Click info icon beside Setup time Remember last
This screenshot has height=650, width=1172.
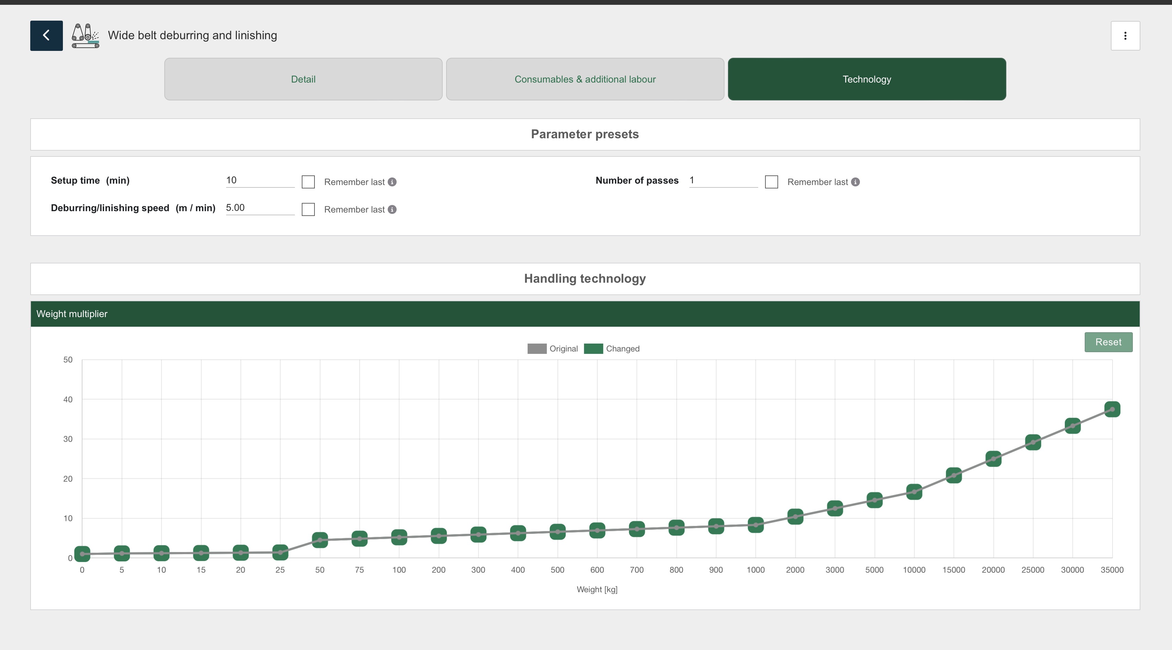coord(392,182)
